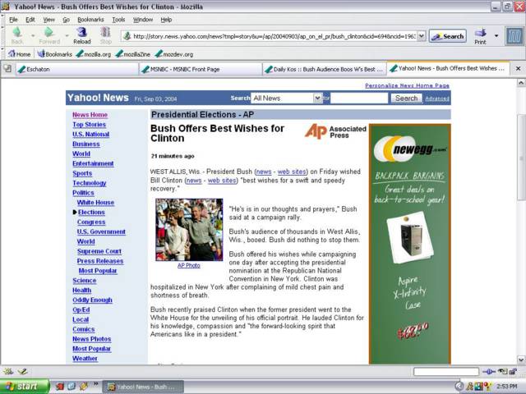Click the Yahoo News taskbar button
The height and width of the screenshot is (394, 526).
coord(143,387)
